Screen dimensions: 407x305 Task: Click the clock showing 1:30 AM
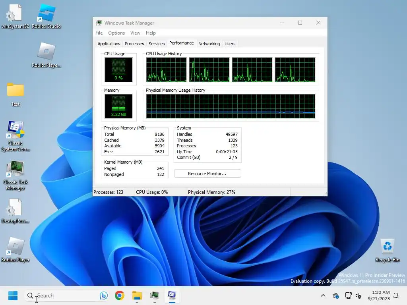click(379, 295)
